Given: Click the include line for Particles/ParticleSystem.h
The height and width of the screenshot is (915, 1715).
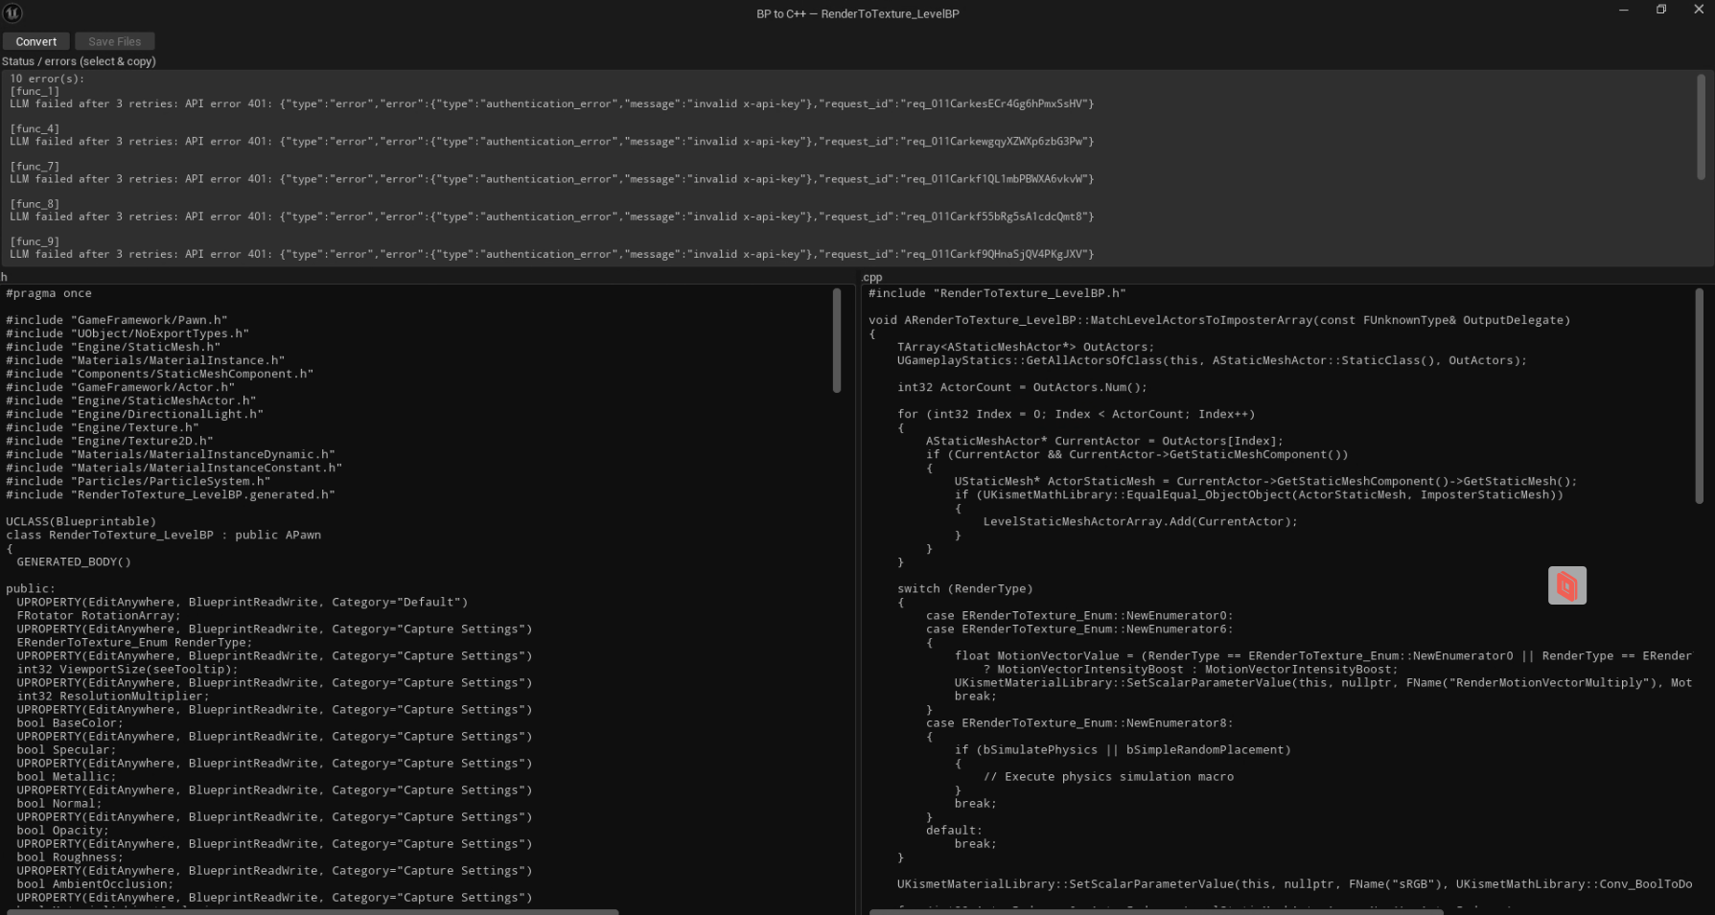Looking at the screenshot, I should [x=138, y=481].
